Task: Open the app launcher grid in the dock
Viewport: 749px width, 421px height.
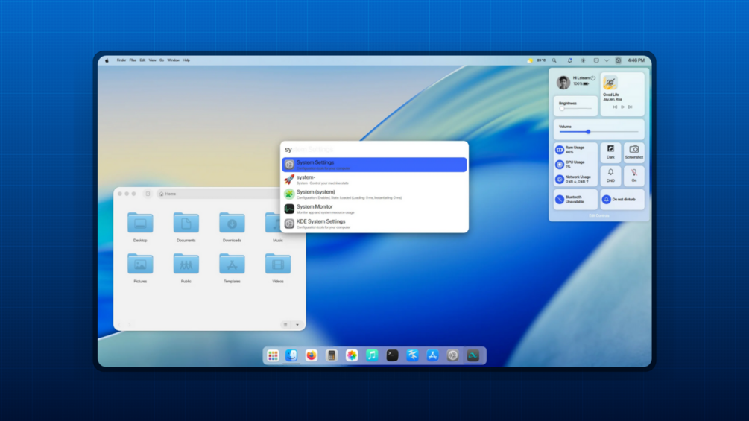Action: click(273, 355)
